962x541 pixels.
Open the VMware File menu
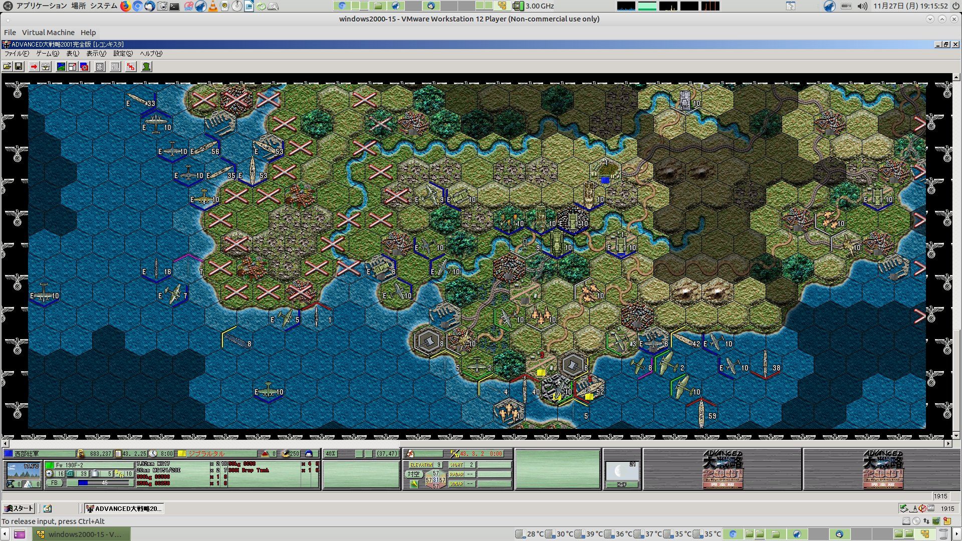tap(10, 33)
